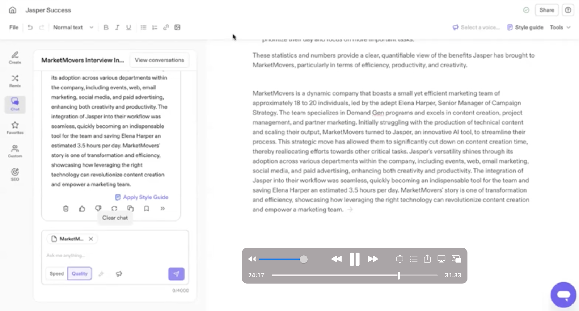
Task: Click the voice megaphone icon in chat
Action: point(119,274)
